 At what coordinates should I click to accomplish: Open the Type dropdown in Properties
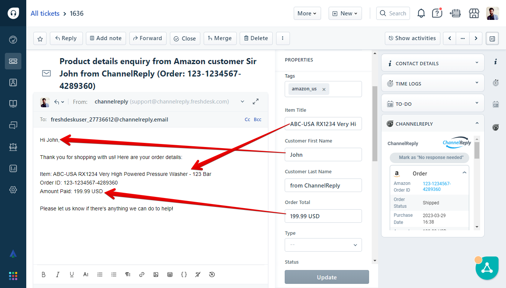[x=323, y=245]
